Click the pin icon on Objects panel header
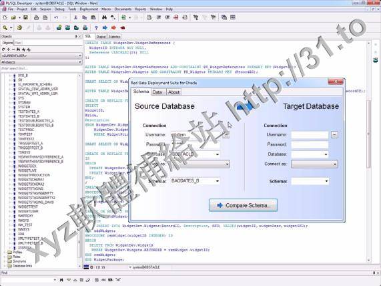 pos(76,37)
